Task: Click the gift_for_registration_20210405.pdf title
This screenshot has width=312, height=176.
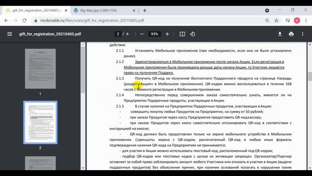Action: click(50, 34)
